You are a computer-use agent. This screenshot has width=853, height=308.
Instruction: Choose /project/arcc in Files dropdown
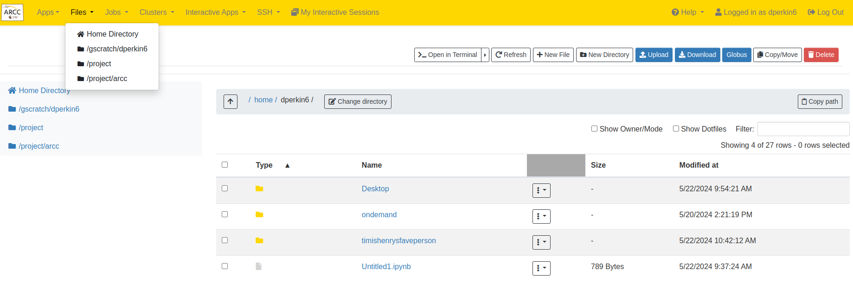pos(112,79)
